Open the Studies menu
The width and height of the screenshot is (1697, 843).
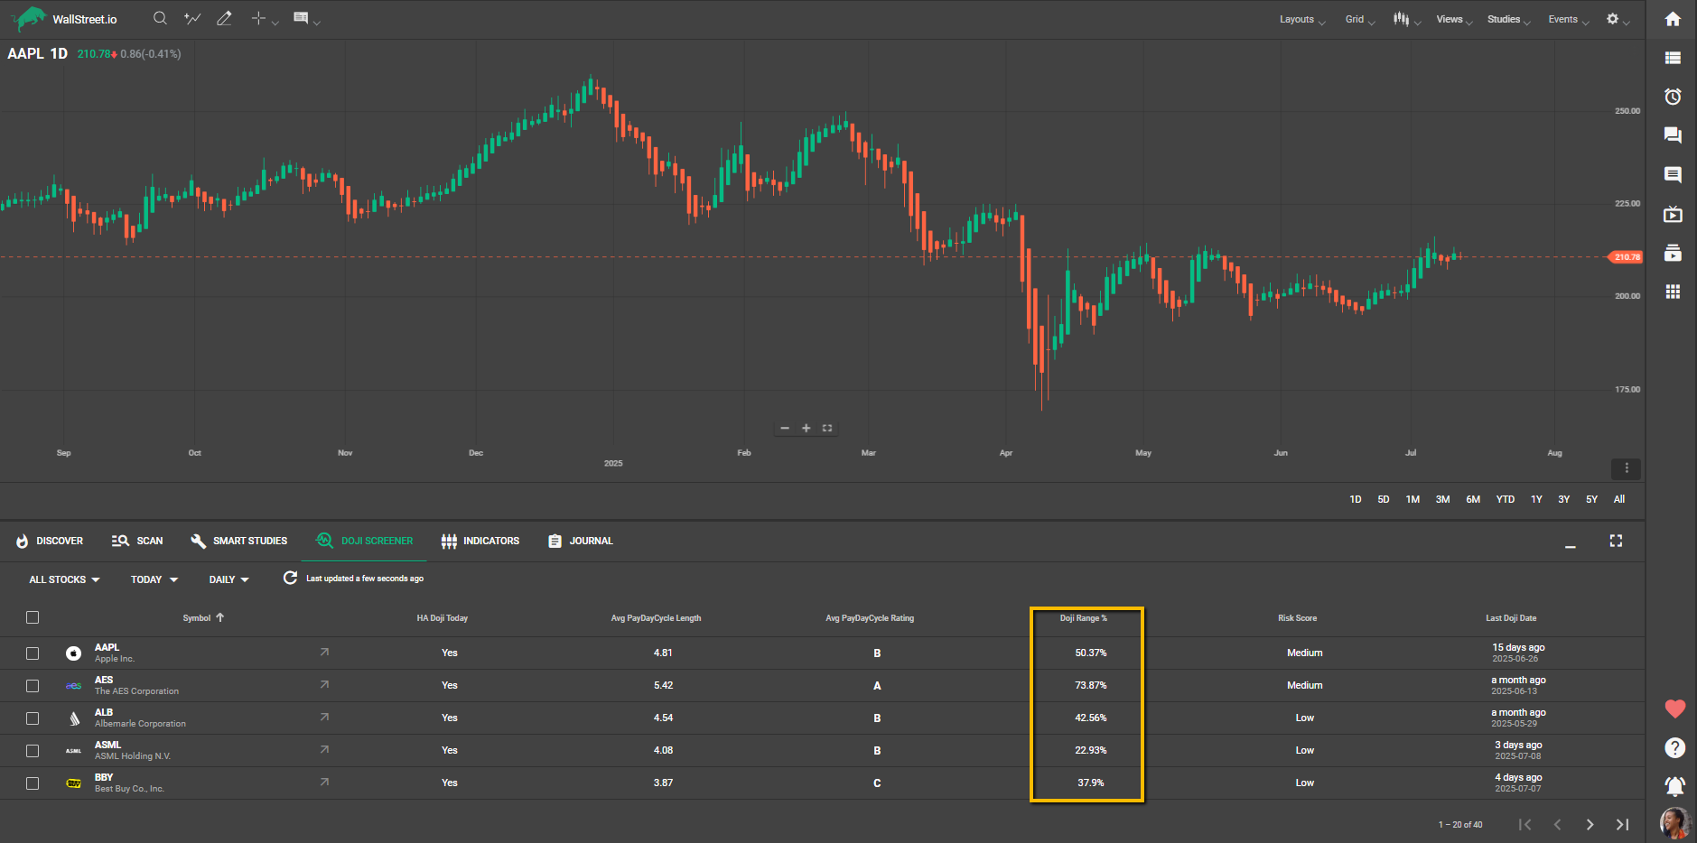[x=1508, y=19]
